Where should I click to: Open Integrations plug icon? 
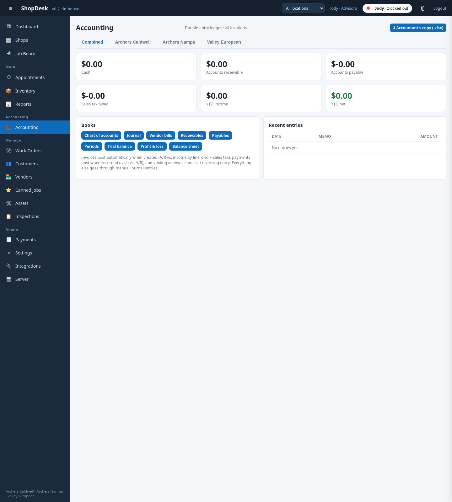(x=9, y=266)
